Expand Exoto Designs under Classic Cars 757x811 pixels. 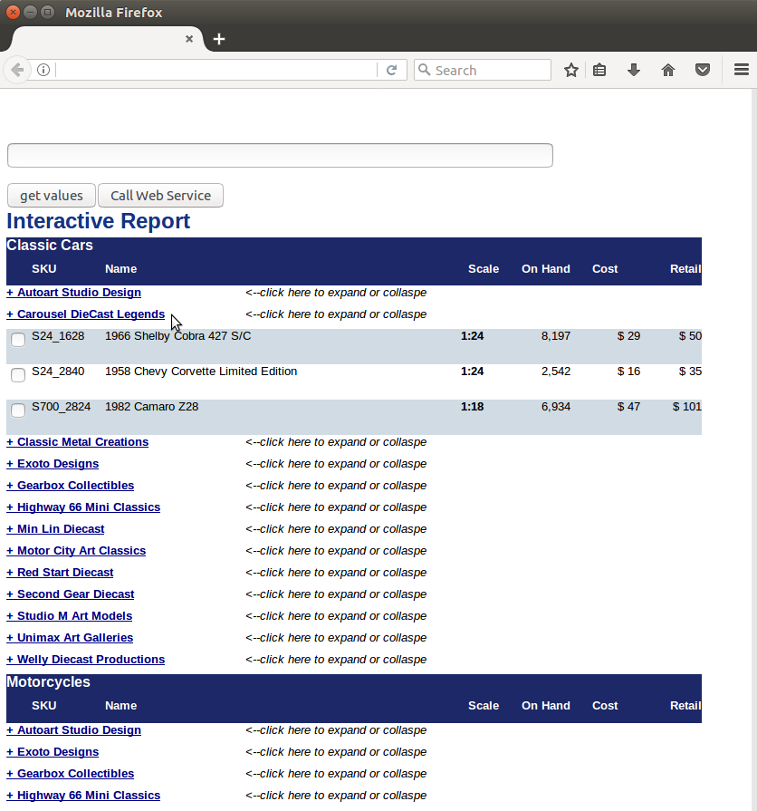[53, 463]
